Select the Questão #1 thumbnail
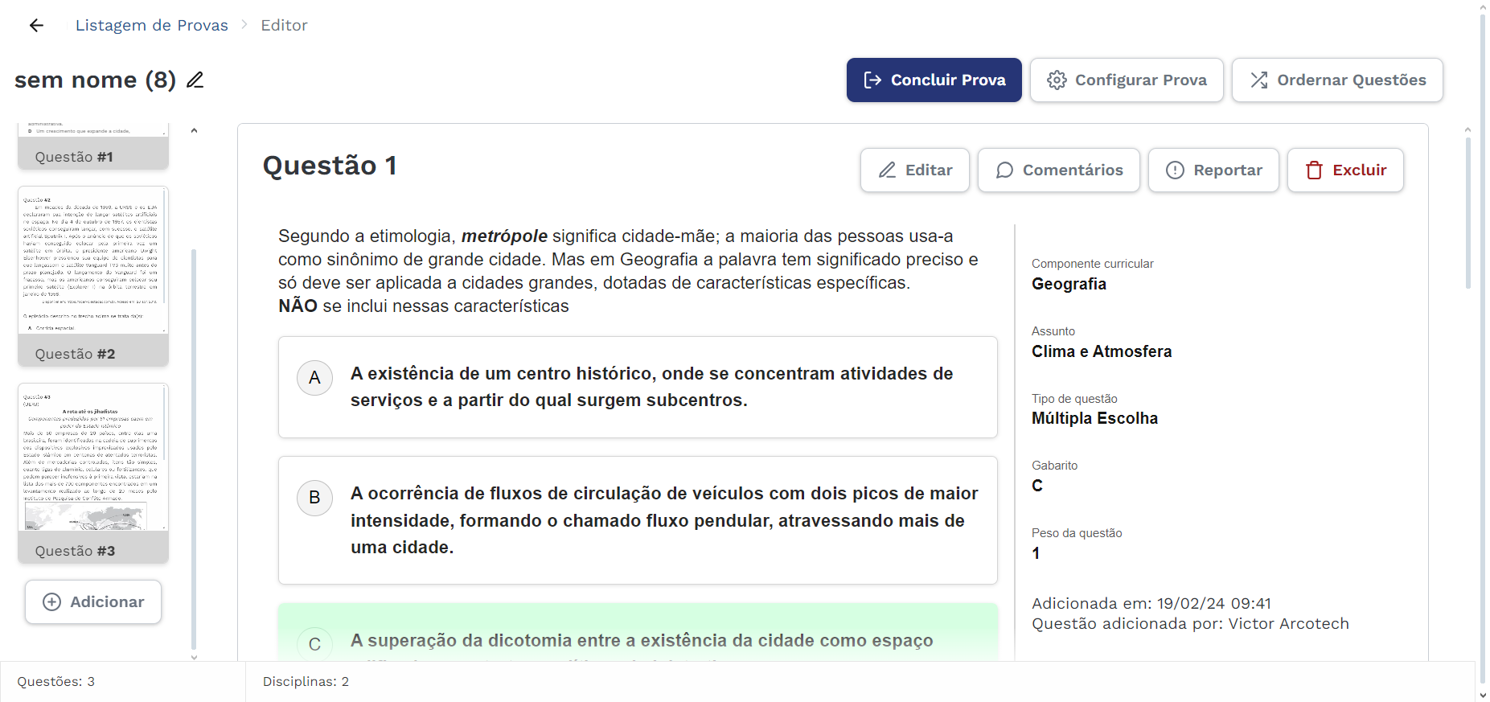This screenshot has height=702, width=1490. (x=93, y=146)
